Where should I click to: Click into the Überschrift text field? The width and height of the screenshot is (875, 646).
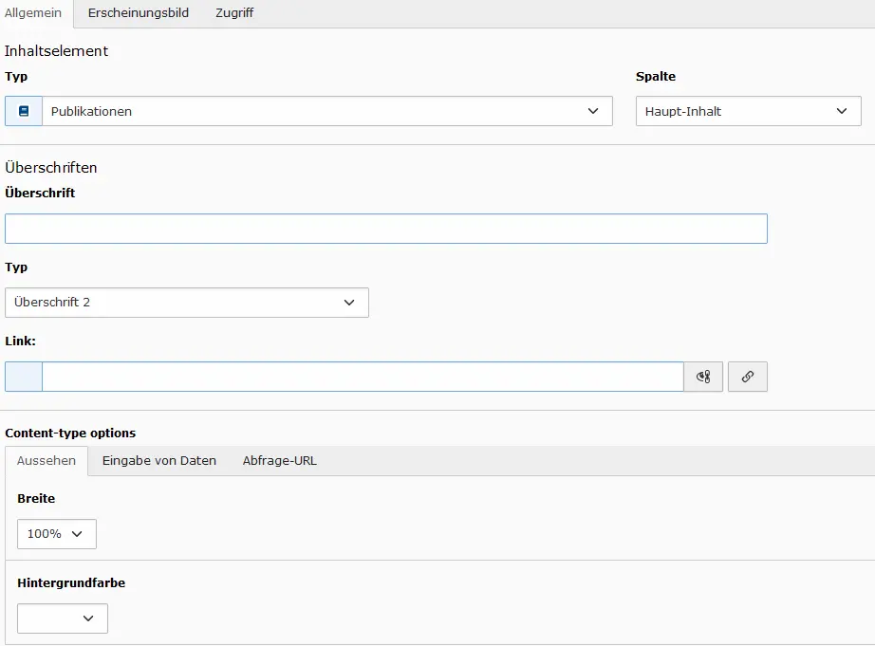tap(386, 229)
